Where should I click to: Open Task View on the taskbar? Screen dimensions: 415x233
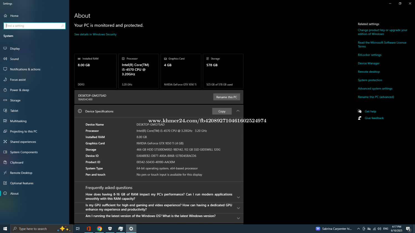(78, 229)
